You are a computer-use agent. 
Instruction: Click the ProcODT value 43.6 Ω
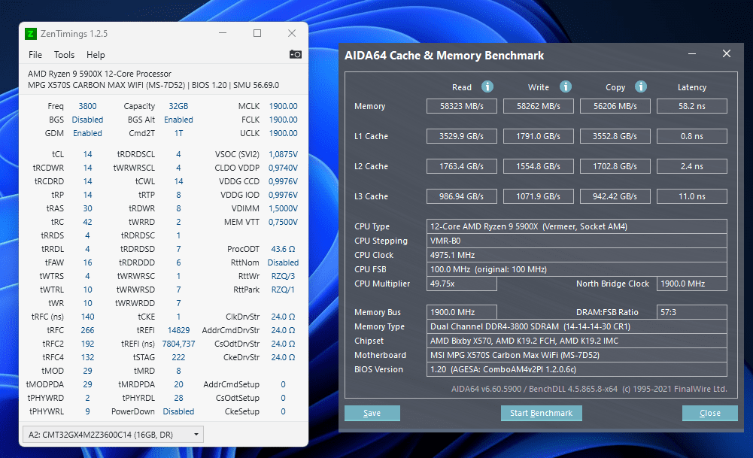[x=283, y=249]
